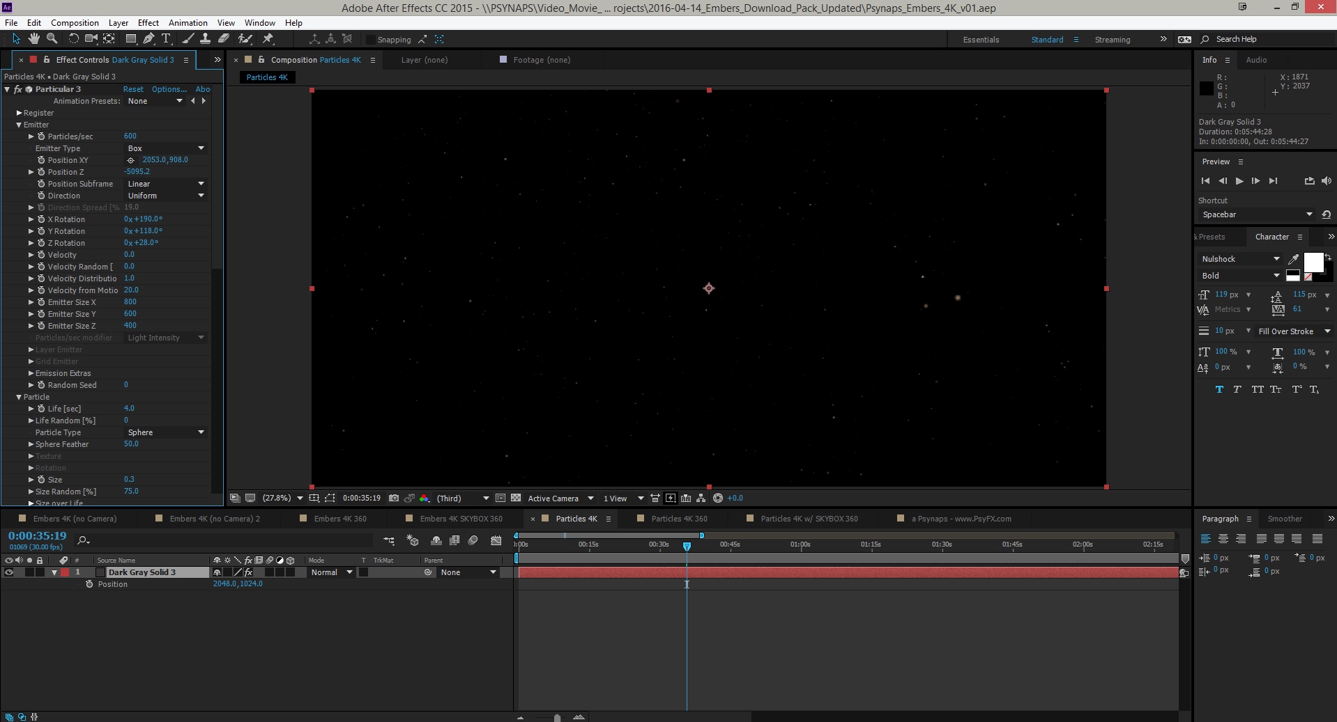Toggle faux italic text style
This screenshot has height=722, width=1337.
[1237, 389]
